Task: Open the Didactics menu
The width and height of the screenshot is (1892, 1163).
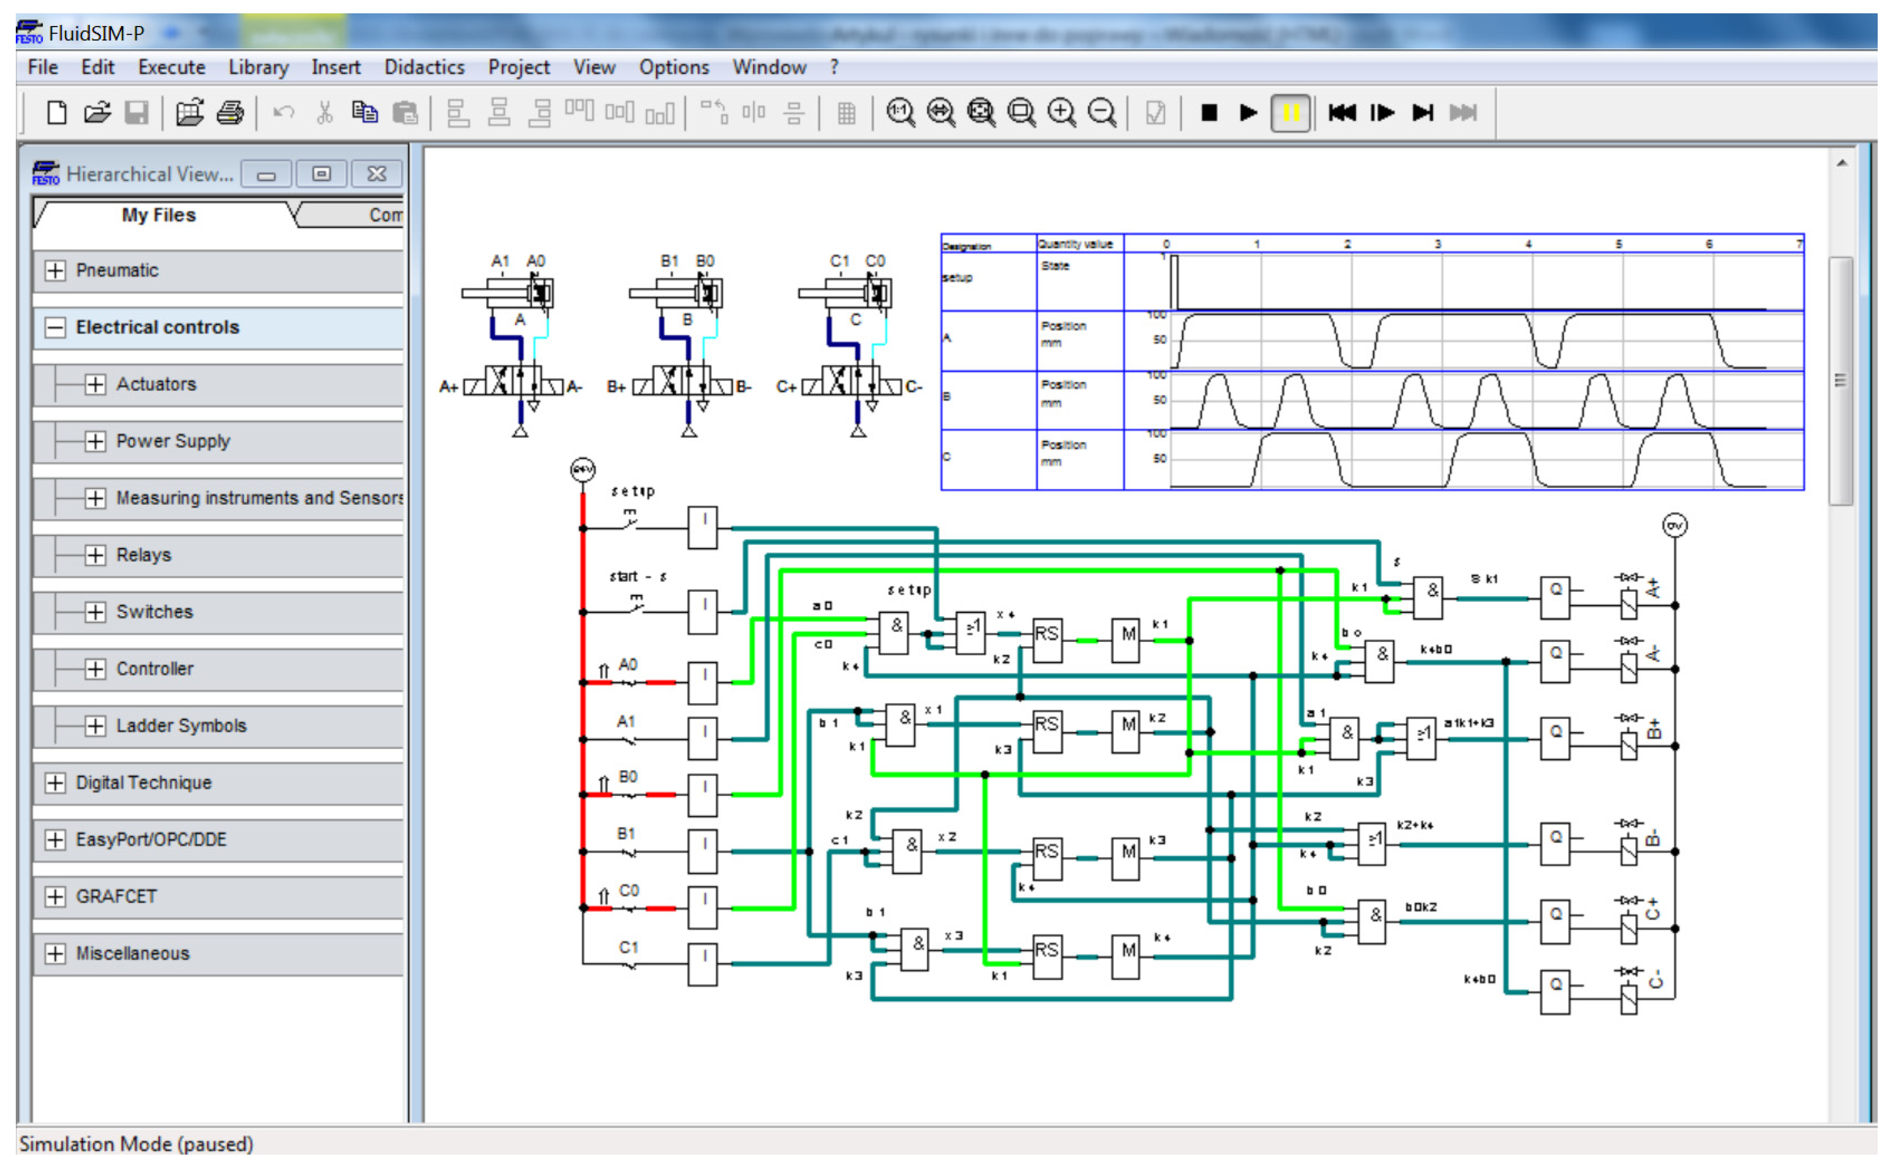Action: pos(424,68)
